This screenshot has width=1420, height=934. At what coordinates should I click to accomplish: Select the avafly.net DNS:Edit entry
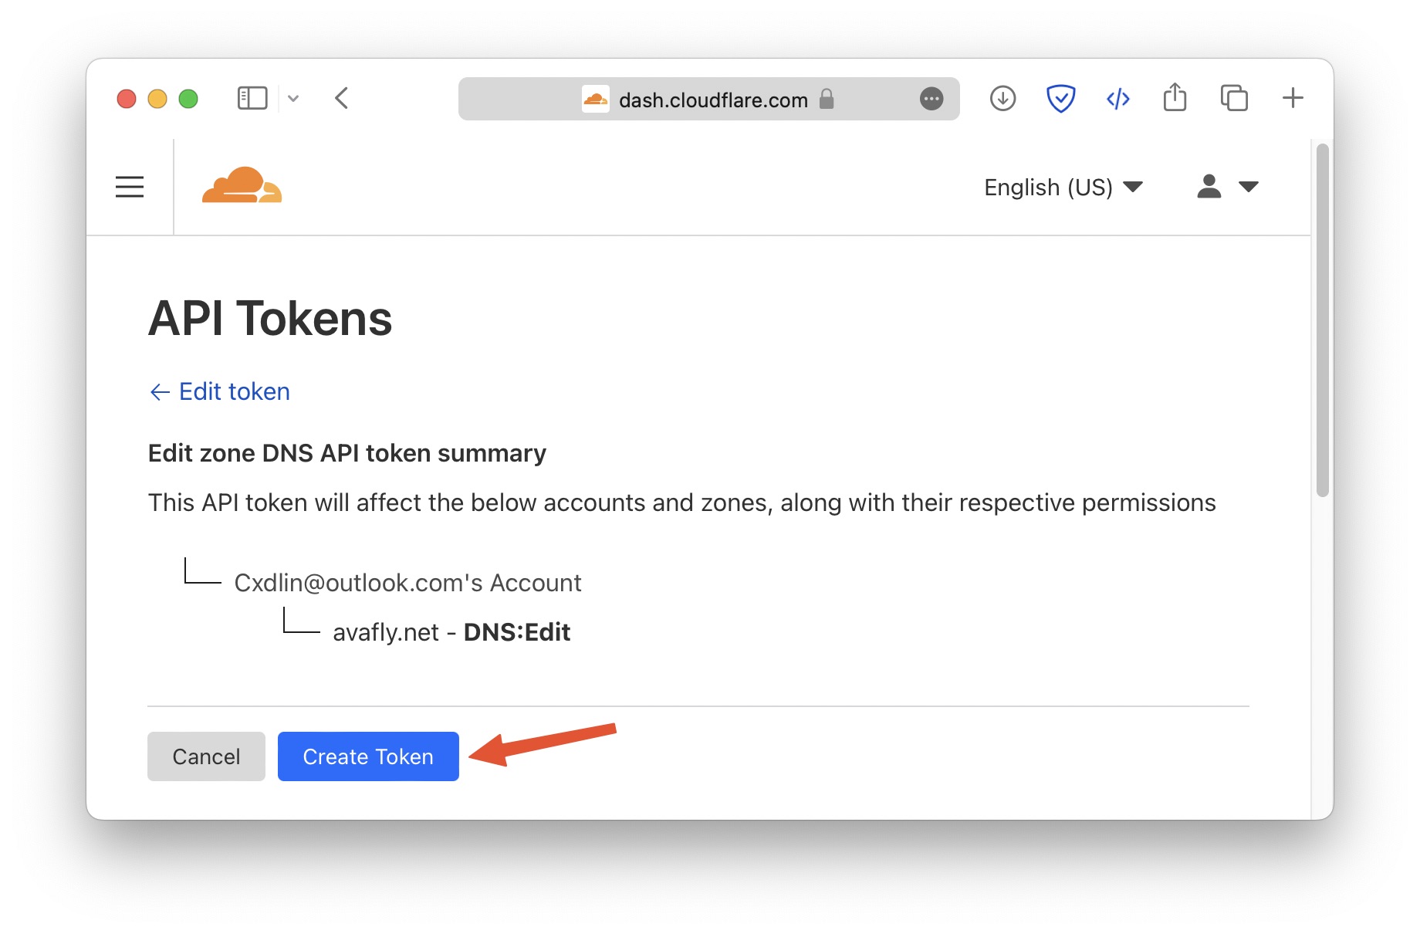click(x=451, y=632)
